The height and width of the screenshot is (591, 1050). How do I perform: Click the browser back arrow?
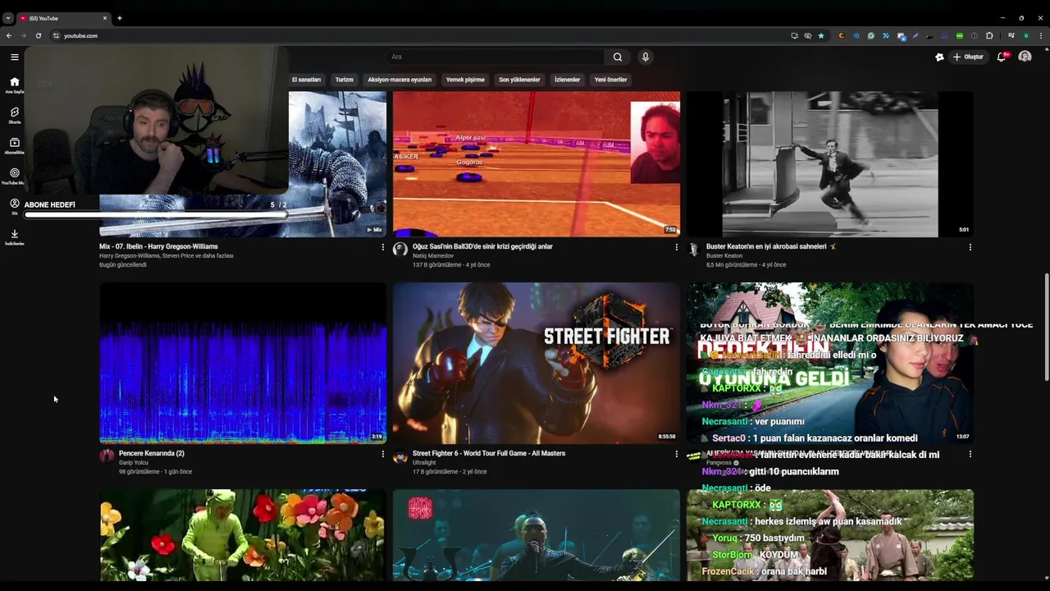pos(9,35)
